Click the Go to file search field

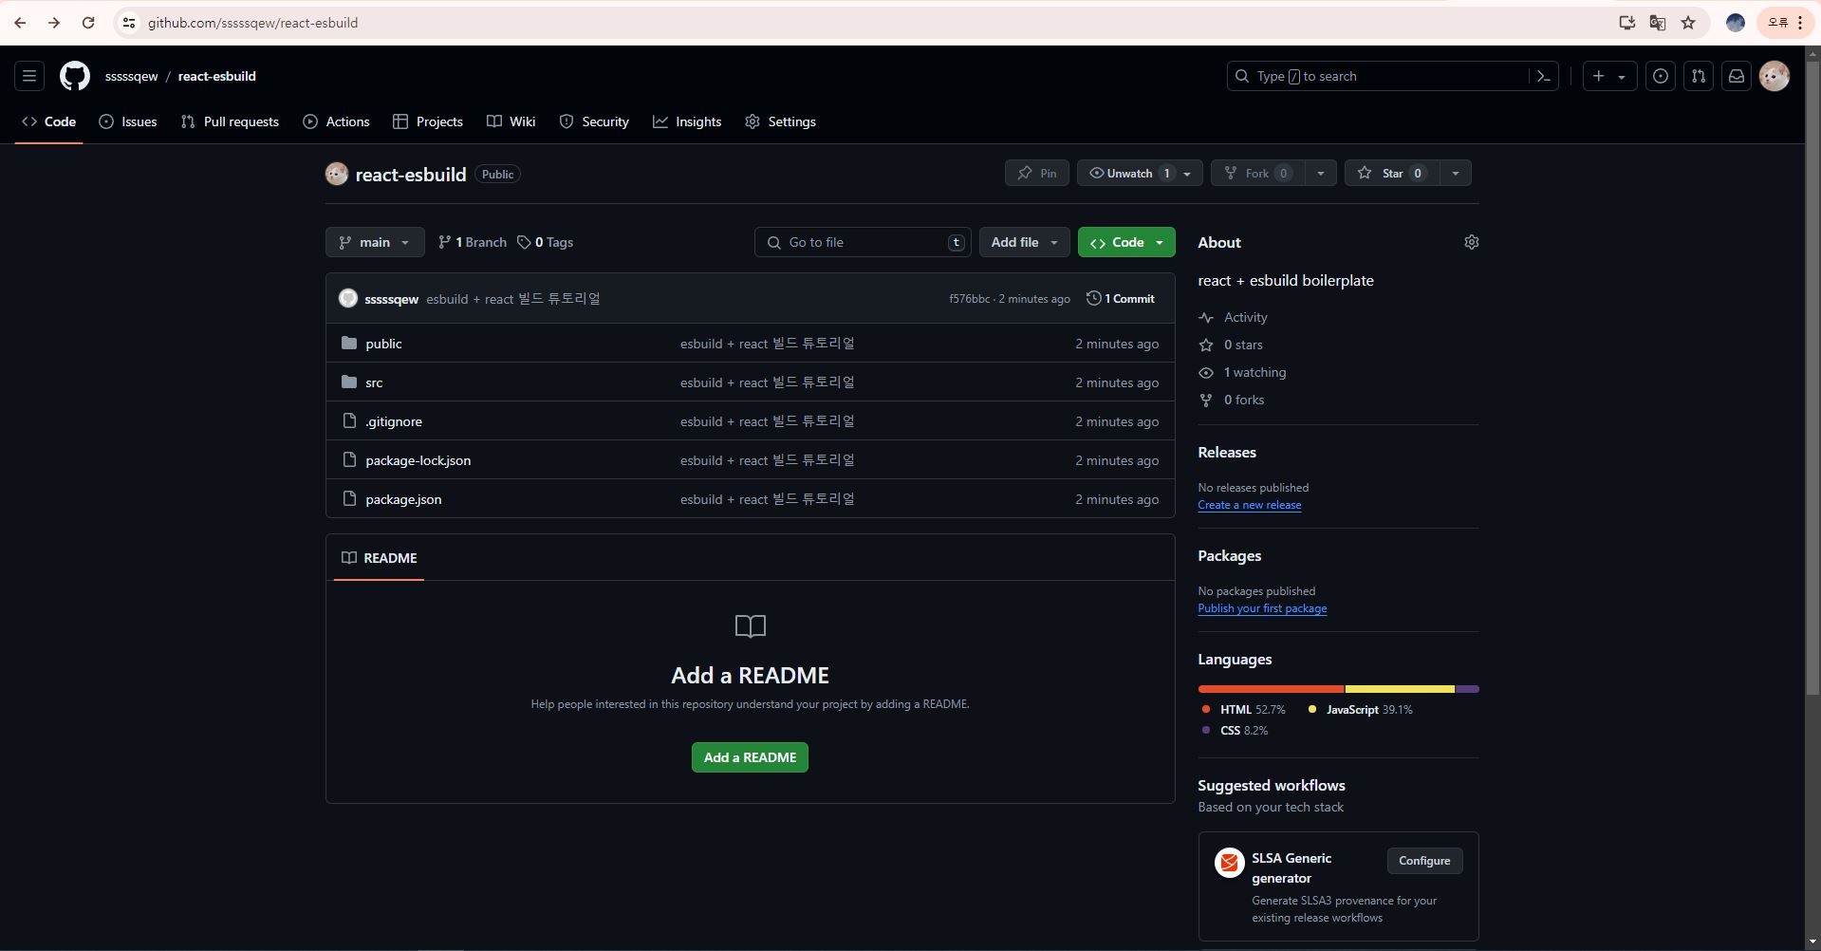863,242
